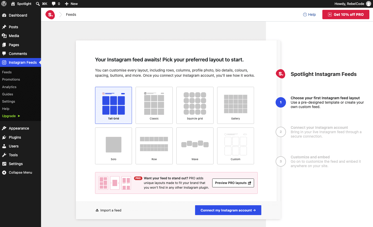Click the Feeds breadcrumb text
Viewport: 373px width, 227px height.
71,15
